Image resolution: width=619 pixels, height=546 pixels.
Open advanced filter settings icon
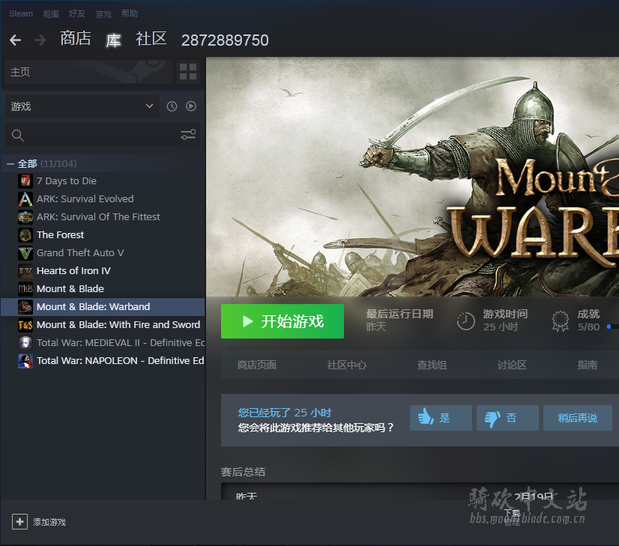click(188, 135)
